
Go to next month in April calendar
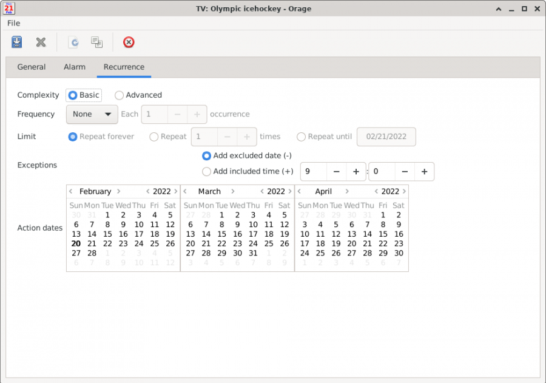pyautogui.click(x=347, y=191)
